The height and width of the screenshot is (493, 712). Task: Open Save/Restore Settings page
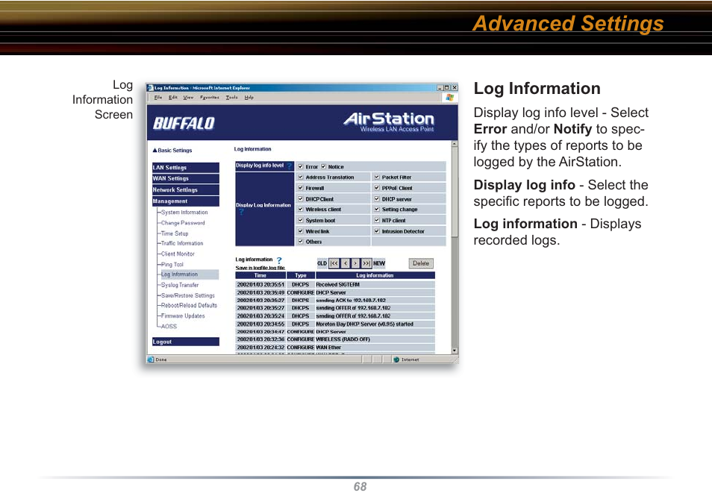click(x=188, y=295)
